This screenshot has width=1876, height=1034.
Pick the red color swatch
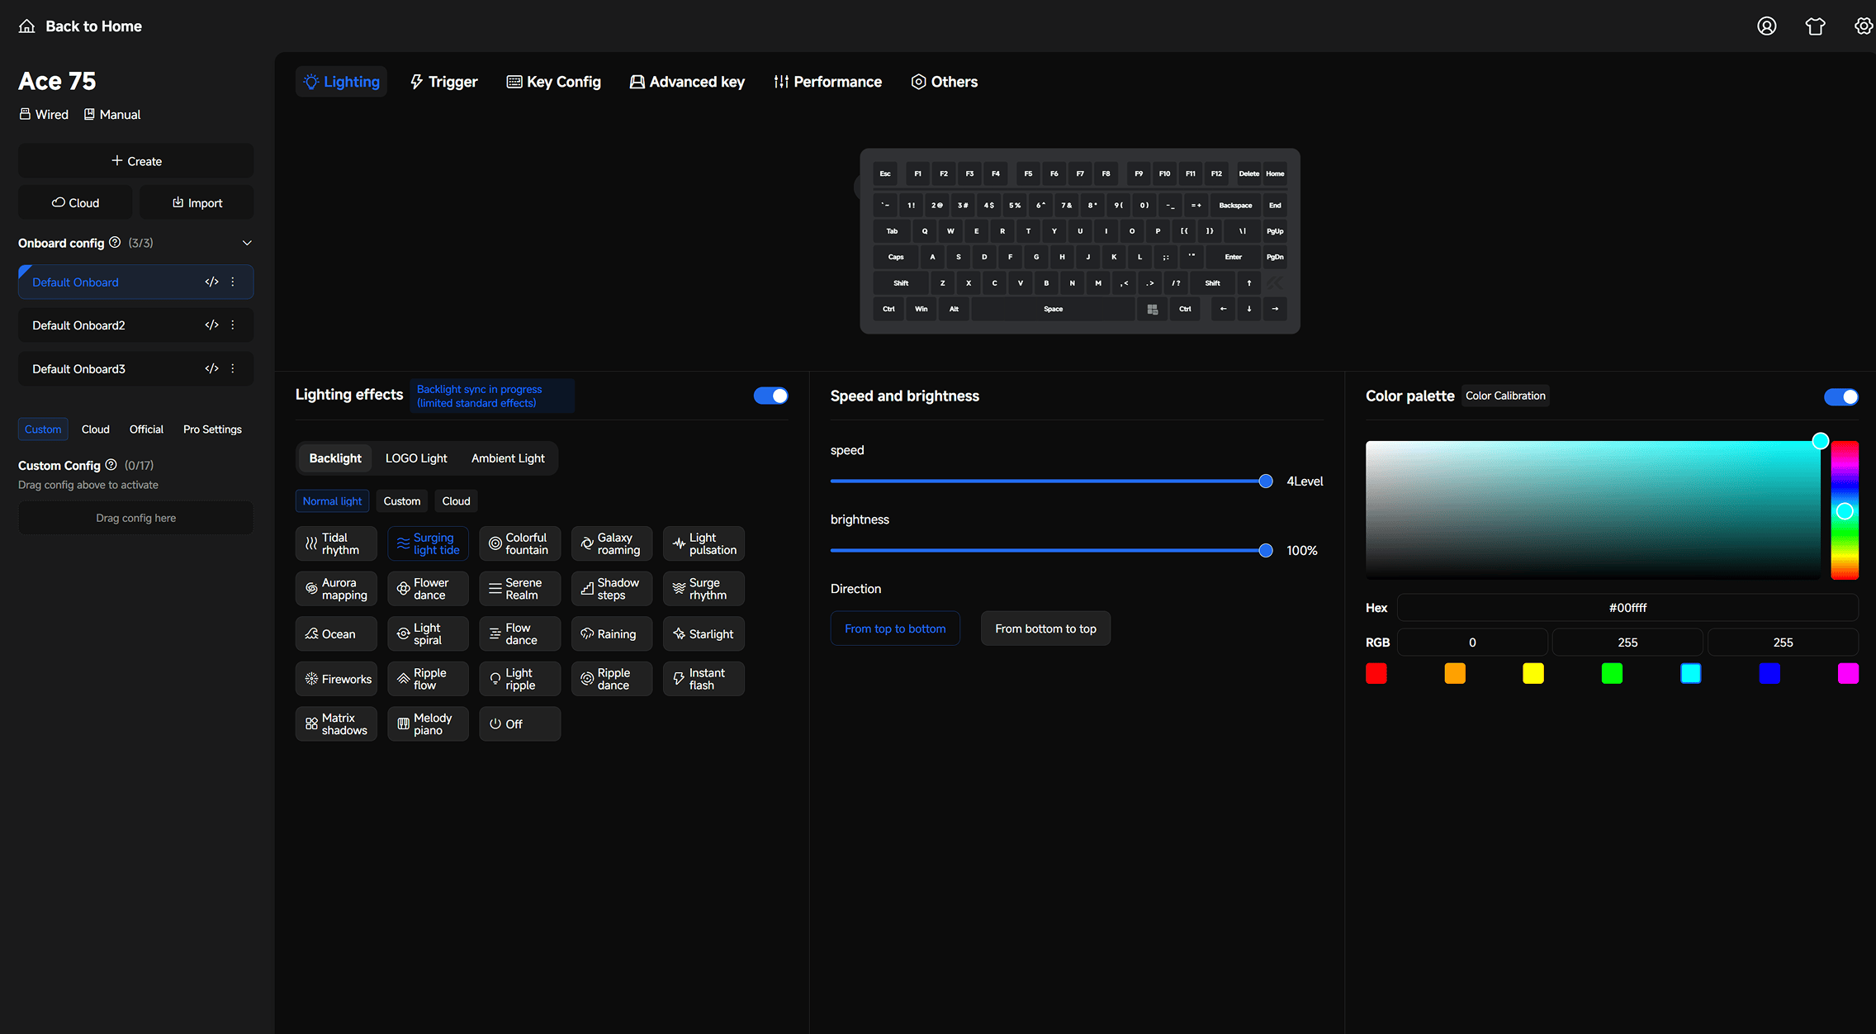coord(1376,674)
